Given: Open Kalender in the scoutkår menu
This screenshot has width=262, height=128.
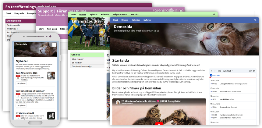Looking at the screenshot, I should coord(105,15).
